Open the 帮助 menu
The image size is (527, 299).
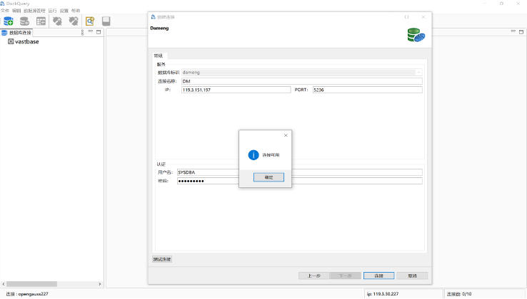pyautogui.click(x=76, y=11)
